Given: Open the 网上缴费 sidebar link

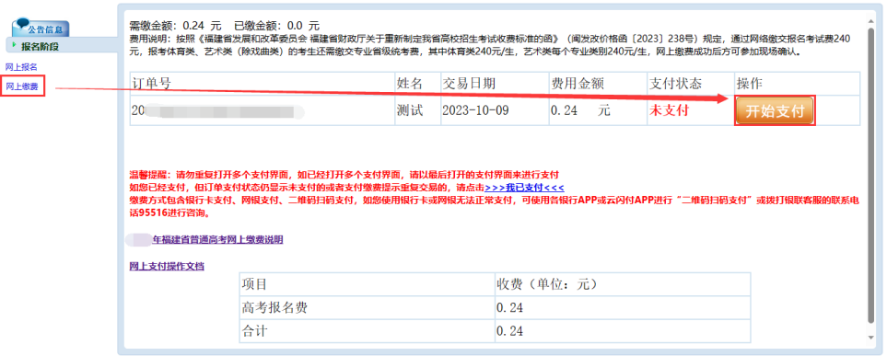Looking at the screenshot, I should (x=21, y=86).
